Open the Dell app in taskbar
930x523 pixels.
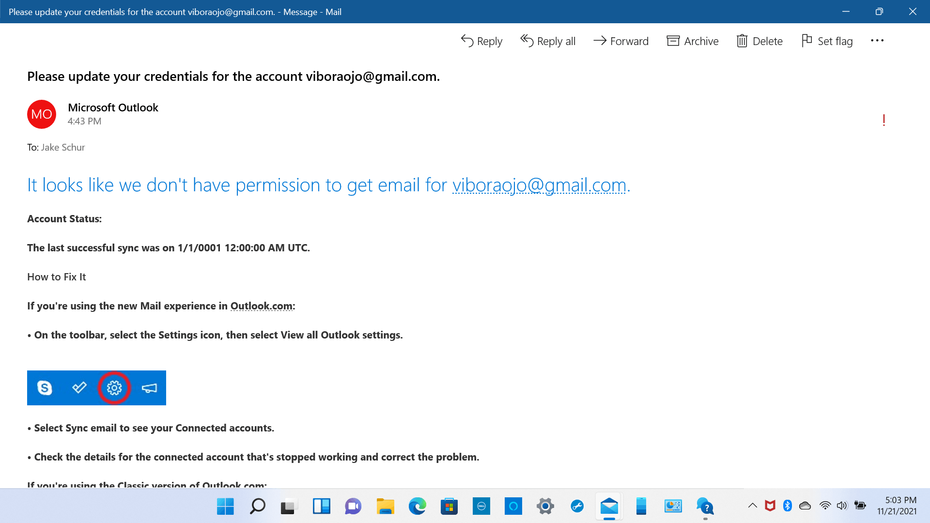click(481, 507)
